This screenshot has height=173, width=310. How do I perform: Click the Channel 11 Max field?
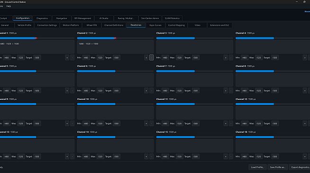[x=180, y=123]
